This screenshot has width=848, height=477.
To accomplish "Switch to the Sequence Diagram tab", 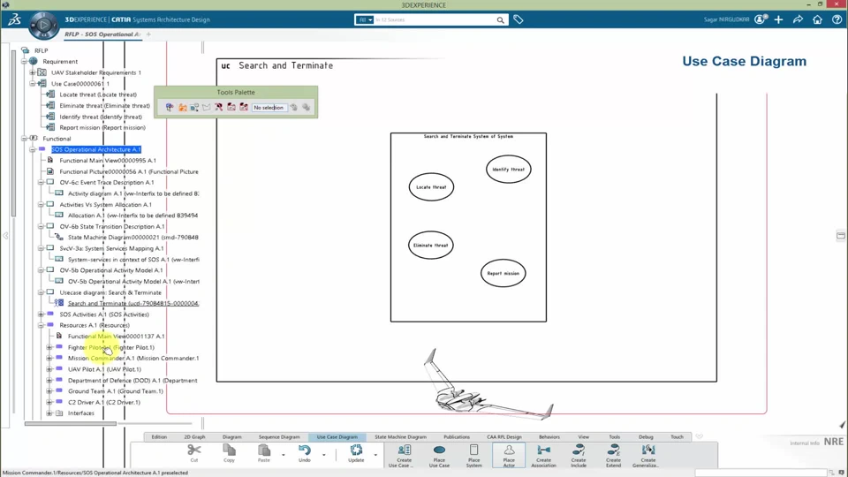I will (279, 436).
